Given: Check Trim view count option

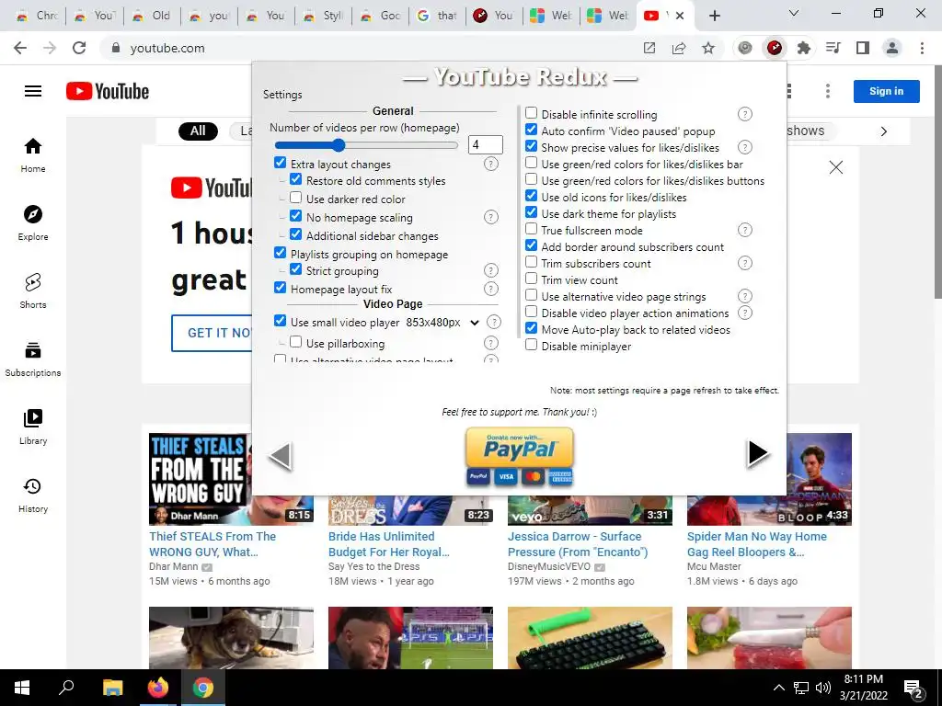Looking at the screenshot, I should (x=531, y=279).
